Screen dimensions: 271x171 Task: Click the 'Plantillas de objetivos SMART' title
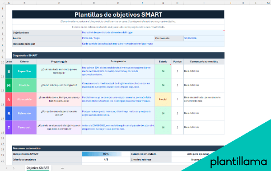(x=118, y=14)
